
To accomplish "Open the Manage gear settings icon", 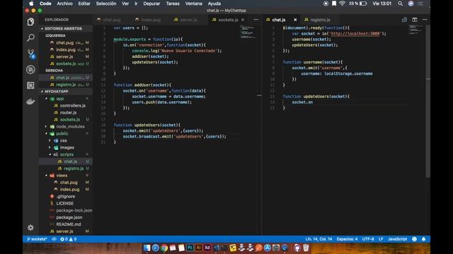I will point(30,227).
